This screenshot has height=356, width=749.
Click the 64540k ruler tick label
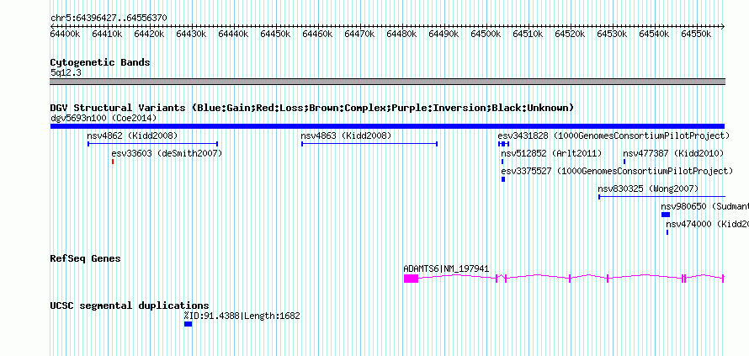point(654,34)
